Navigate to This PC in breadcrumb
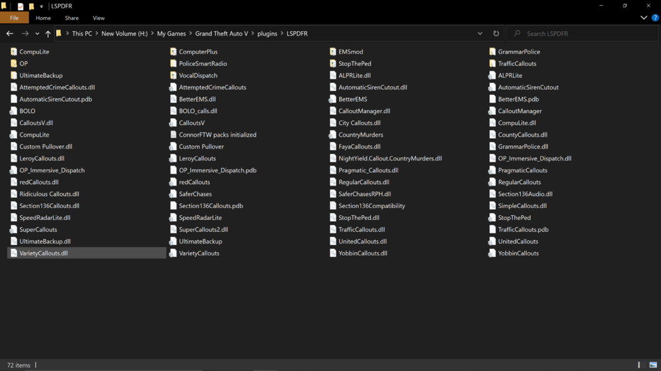The image size is (661, 371). point(82,34)
